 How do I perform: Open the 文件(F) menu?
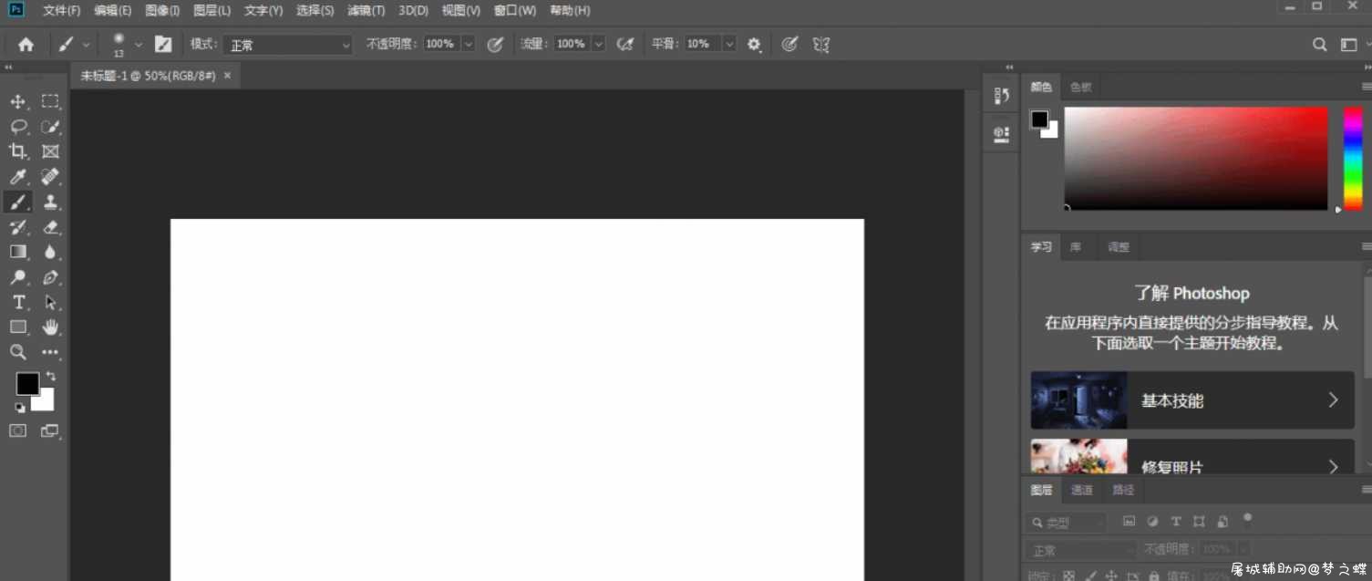click(62, 11)
